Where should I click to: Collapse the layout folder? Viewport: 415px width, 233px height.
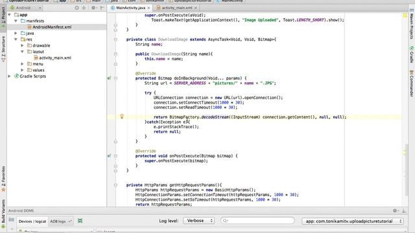pyautogui.click(x=22, y=52)
